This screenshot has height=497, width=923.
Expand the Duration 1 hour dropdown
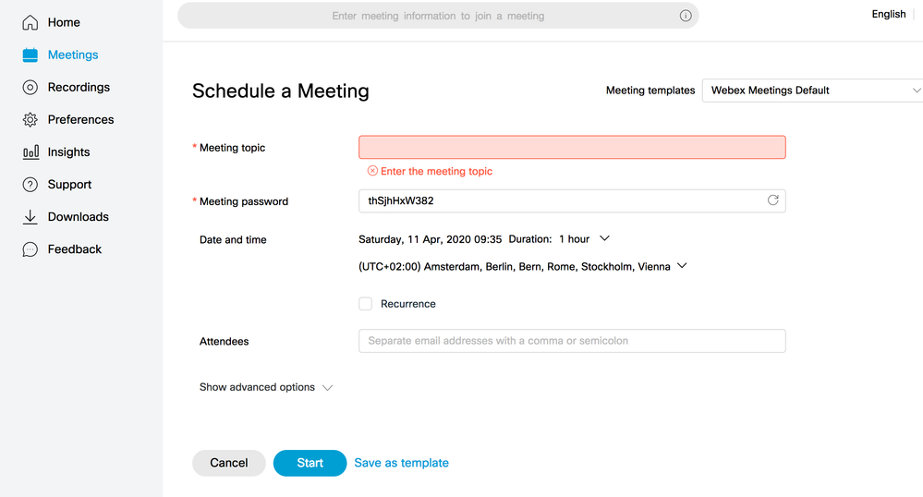point(604,238)
